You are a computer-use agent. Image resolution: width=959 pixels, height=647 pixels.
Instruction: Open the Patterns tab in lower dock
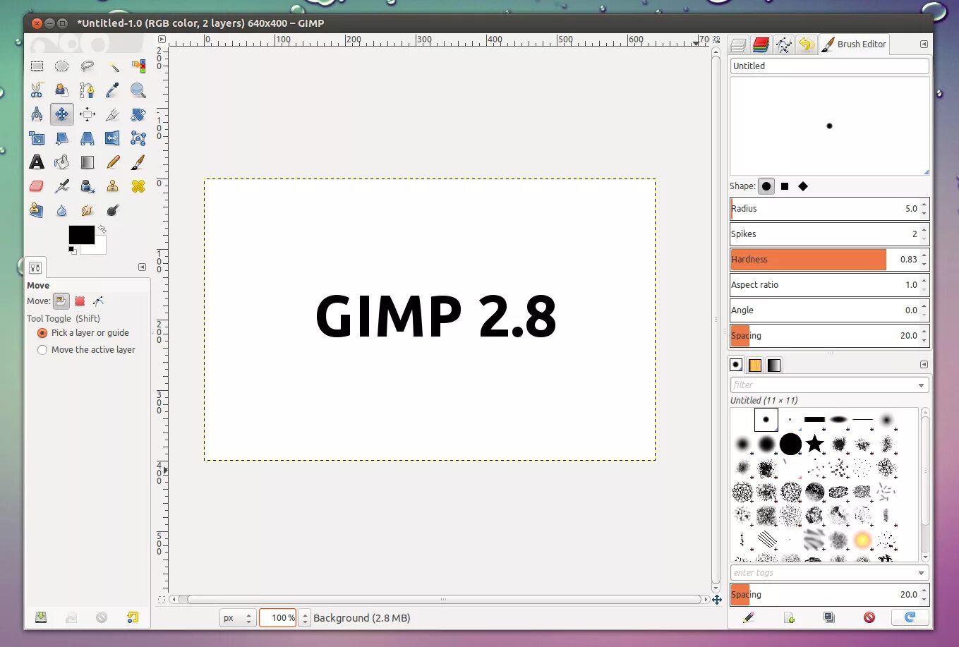[x=755, y=365]
